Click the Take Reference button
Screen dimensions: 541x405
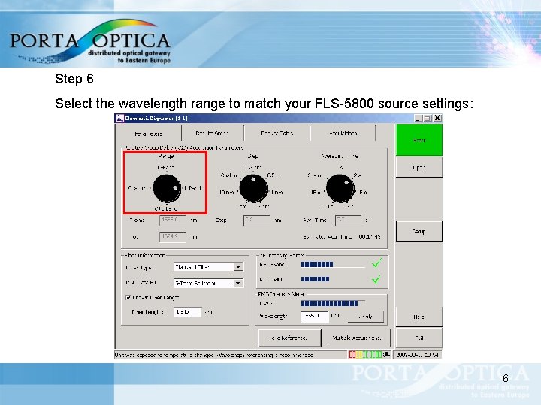click(x=289, y=337)
